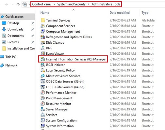Click ODBC Data Sources (32-bit) icon
Viewport: 165px width, 130px height.
click(x=43, y=81)
